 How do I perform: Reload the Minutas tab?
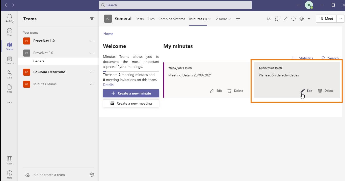294,19
